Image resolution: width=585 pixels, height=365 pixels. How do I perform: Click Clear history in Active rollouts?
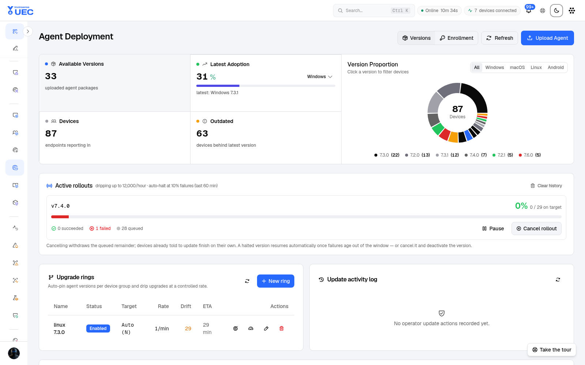(x=546, y=186)
